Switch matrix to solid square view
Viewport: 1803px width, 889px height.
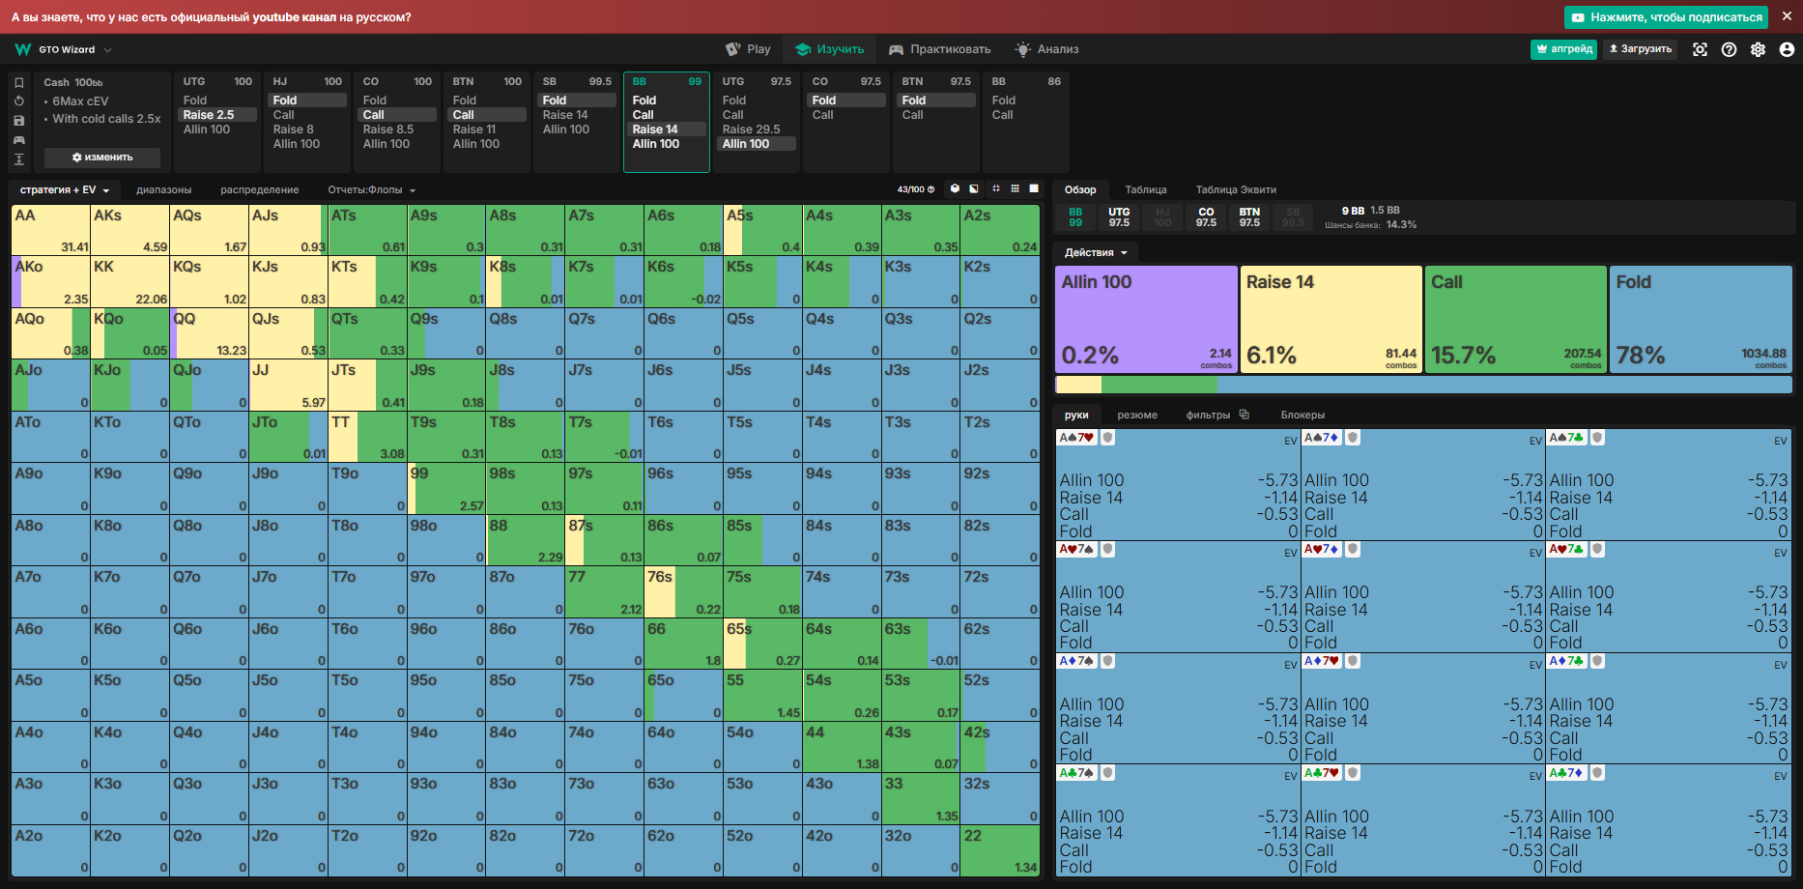coord(1034,189)
